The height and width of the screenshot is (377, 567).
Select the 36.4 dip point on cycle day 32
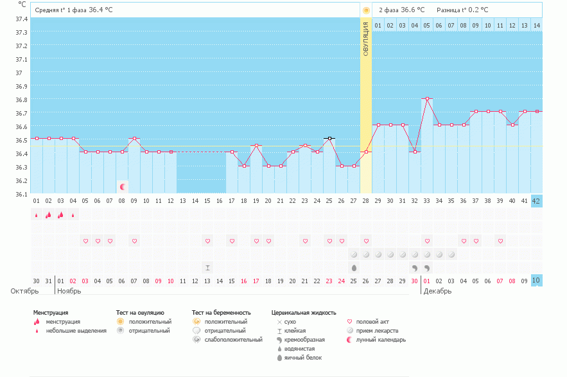pyautogui.click(x=415, y=152)
